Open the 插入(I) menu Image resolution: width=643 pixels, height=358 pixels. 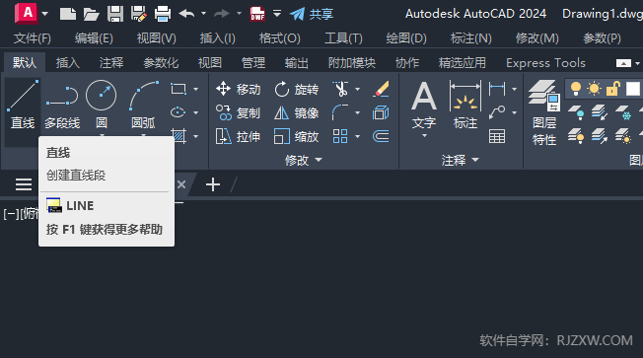(217, 38)
